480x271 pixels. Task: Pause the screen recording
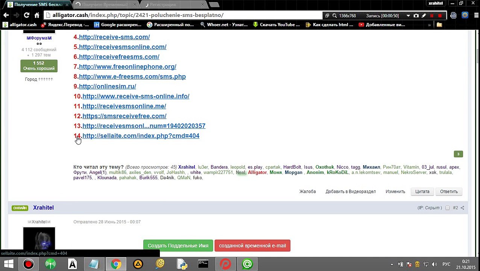(432, 16)
